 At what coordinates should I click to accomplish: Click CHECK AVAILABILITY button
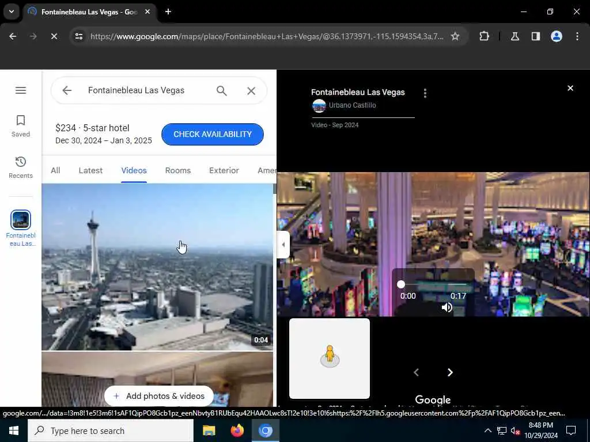(x=213, y=134)
